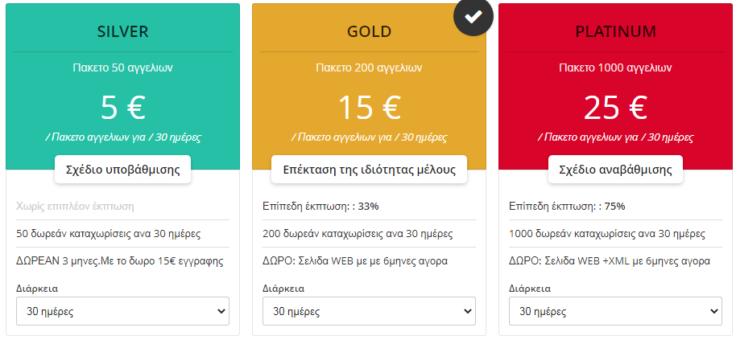736x340 pixels.
Task: Open the Silver plan duration dropdown
Action: [122, 311]
